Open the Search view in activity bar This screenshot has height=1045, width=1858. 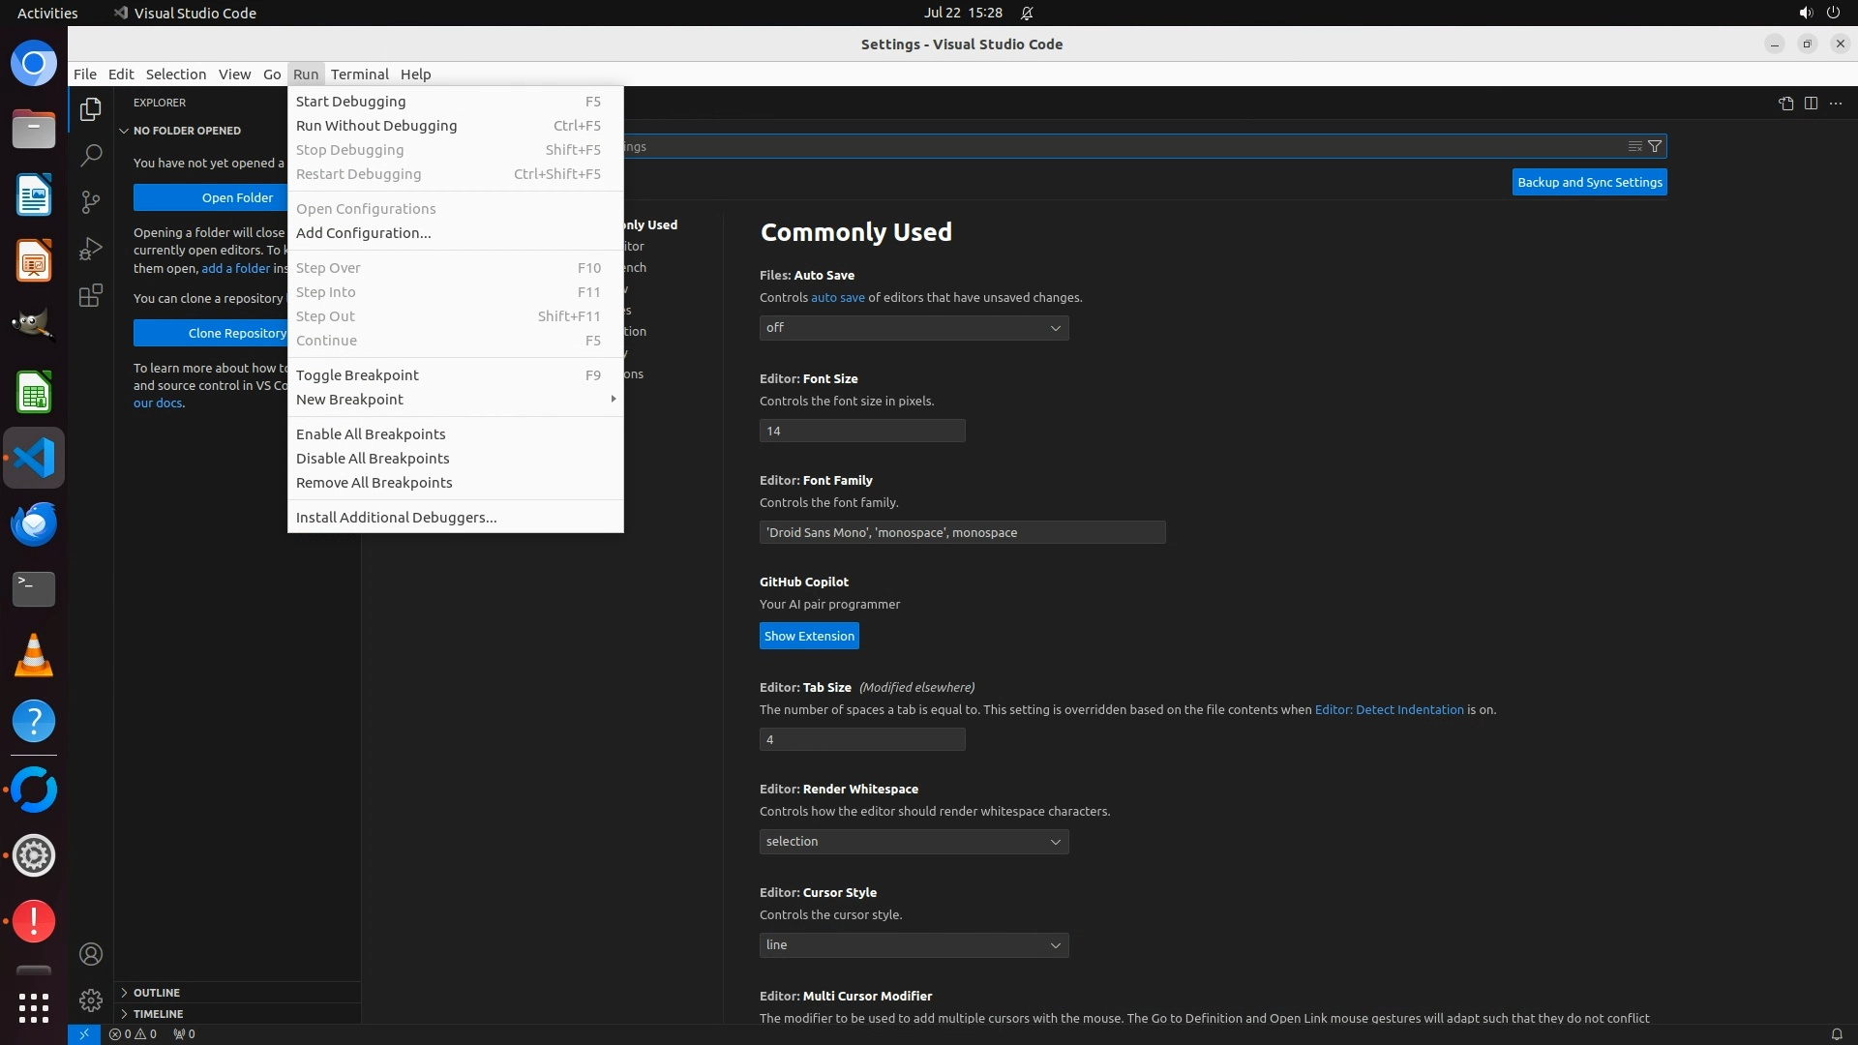click(x=91, y=155)
